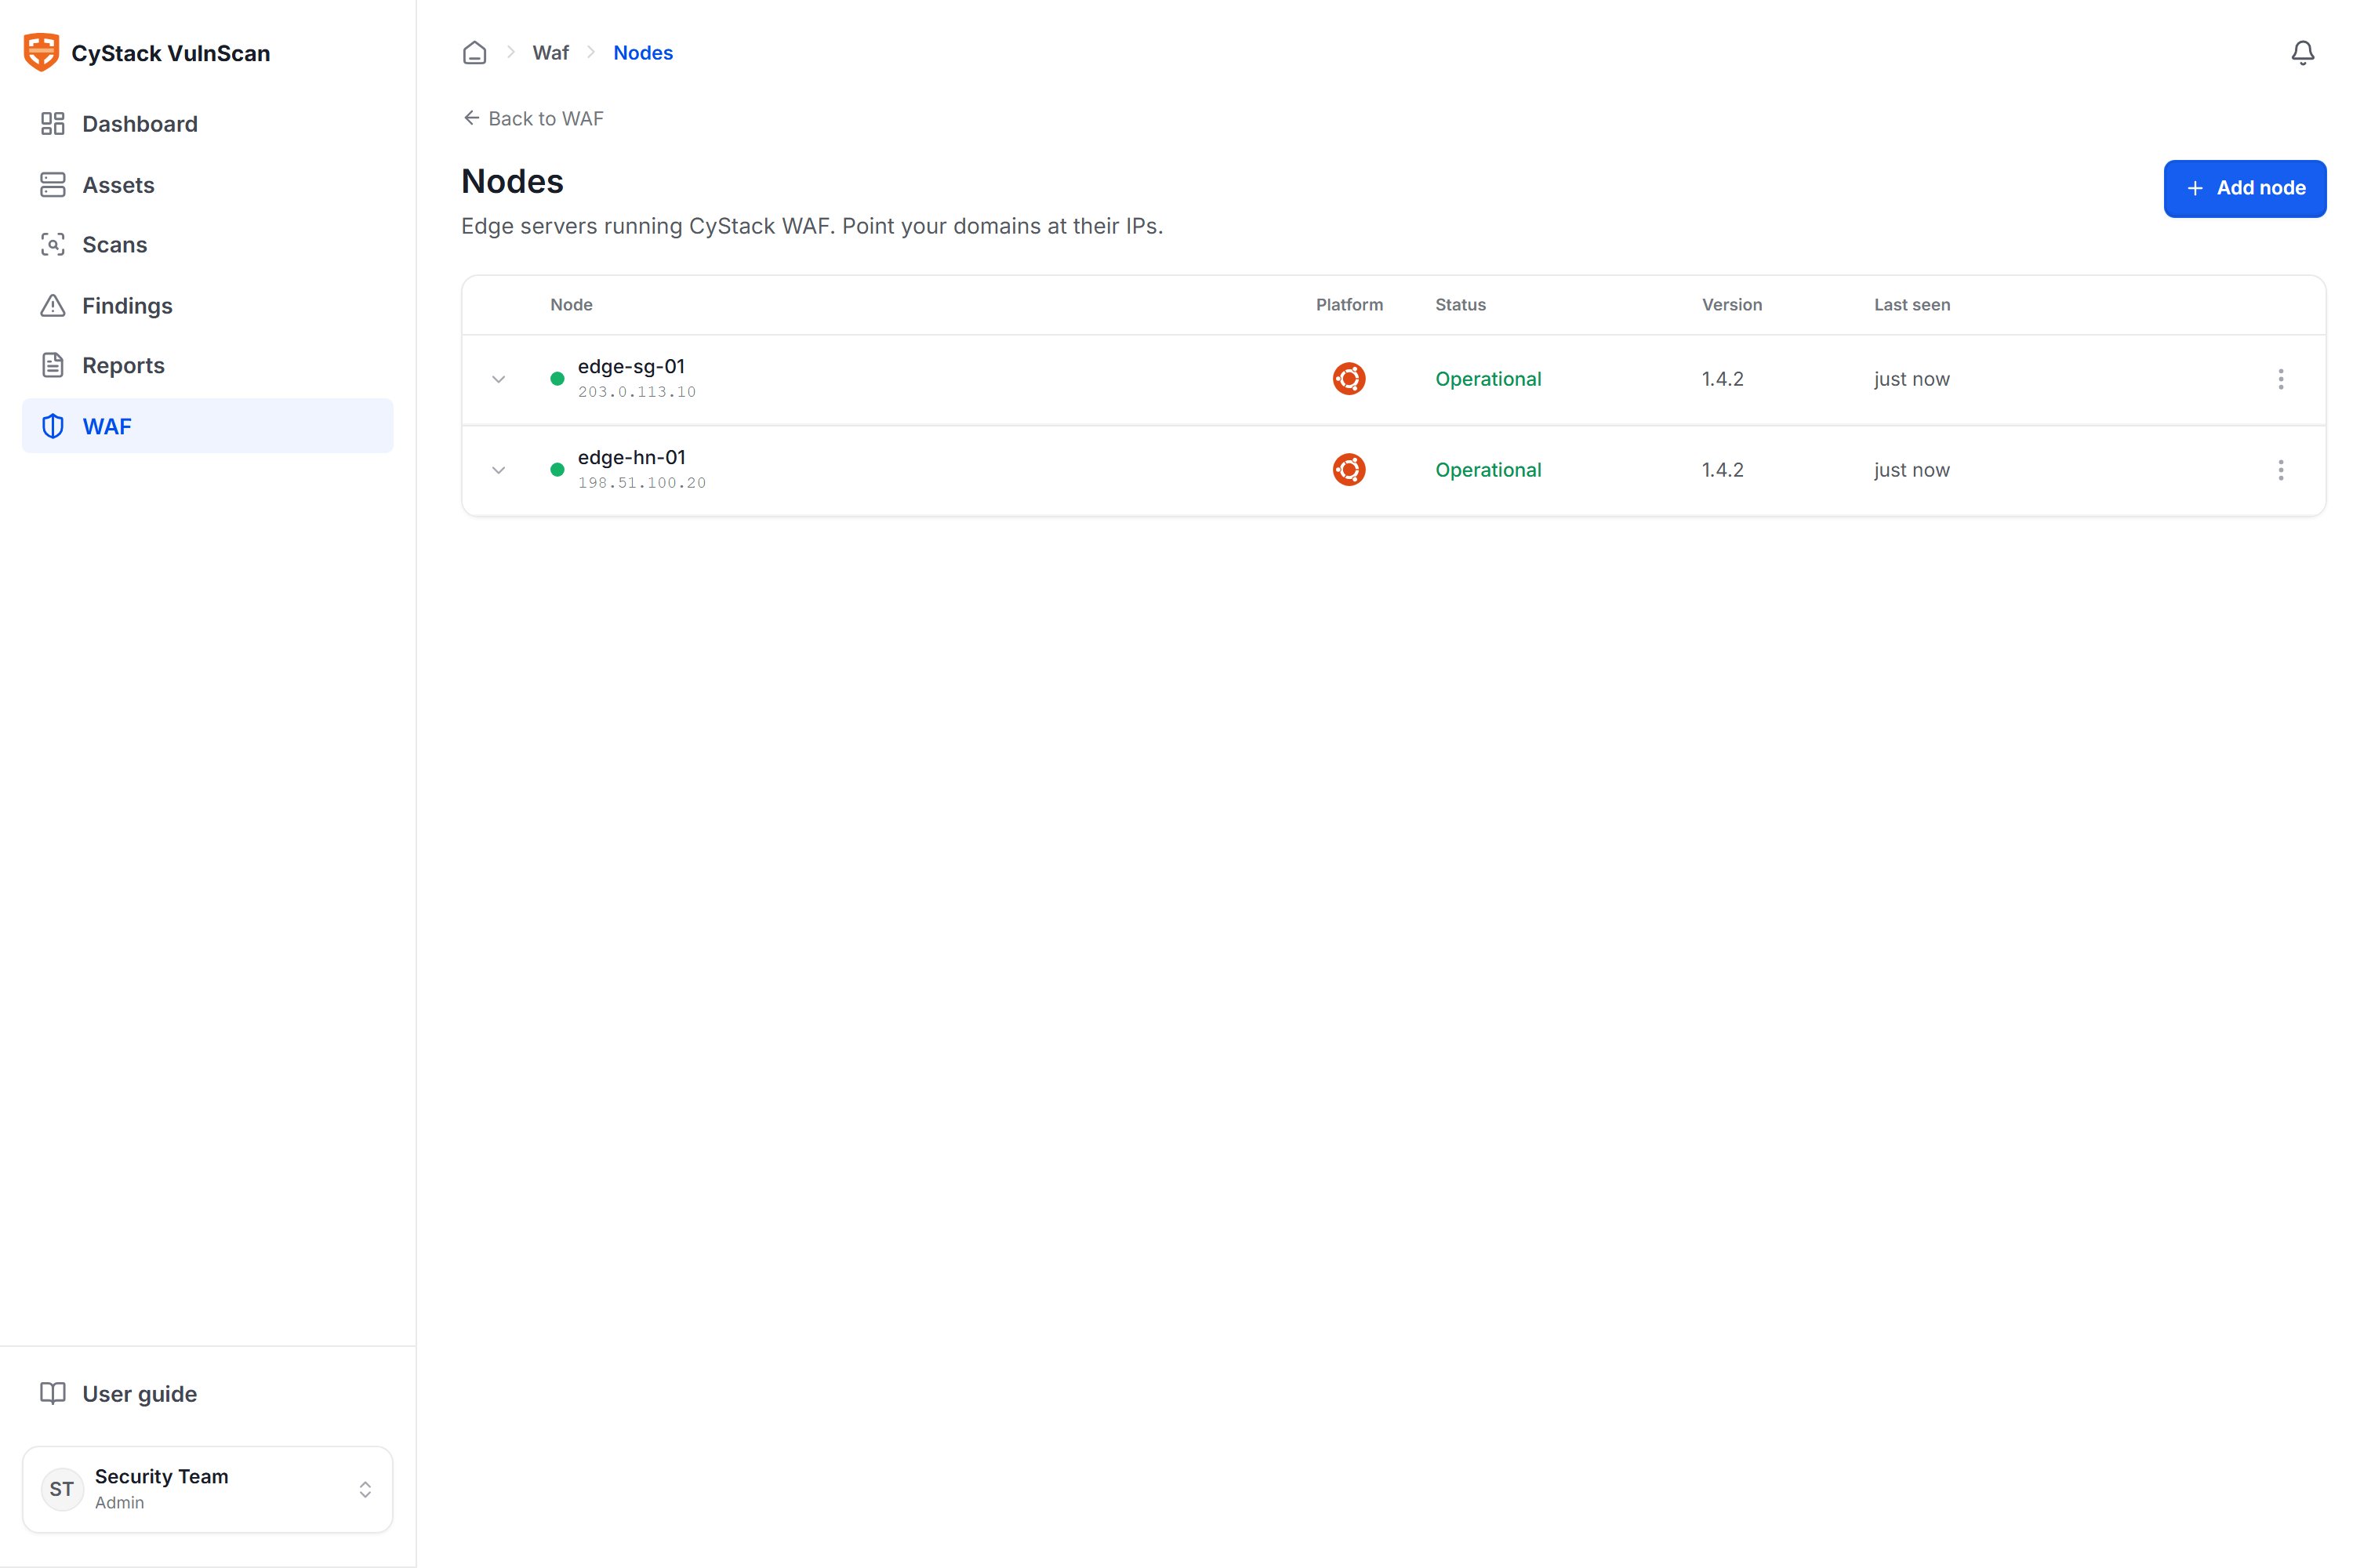Click 'just now' for edge-hn-01

tap(1912, 470)
